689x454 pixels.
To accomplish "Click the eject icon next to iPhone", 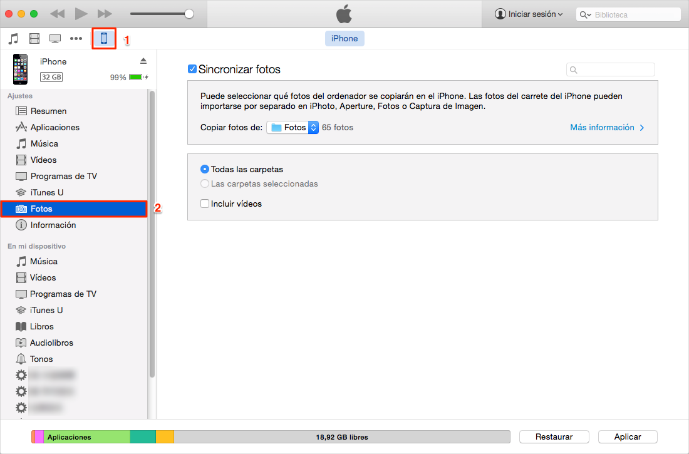I will [x=143, y=61].
